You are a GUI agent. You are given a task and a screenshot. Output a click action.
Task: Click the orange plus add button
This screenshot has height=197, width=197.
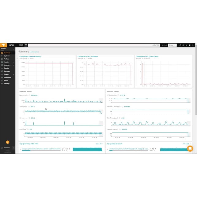point(8,142)
